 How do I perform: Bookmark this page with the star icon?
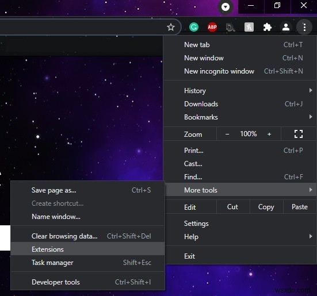click(x=171, y=27)
